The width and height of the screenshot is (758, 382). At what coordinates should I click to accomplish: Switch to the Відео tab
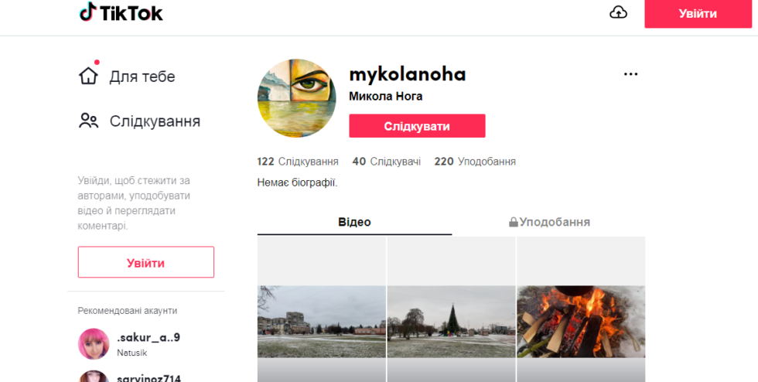(x=354, y=222)
